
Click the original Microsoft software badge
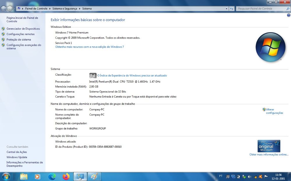coord(269,146)
